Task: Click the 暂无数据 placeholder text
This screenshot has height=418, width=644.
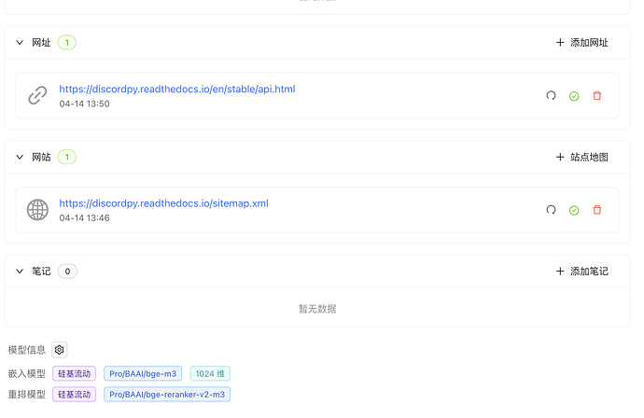Action: pyautogui.click(x=317, y=309)
